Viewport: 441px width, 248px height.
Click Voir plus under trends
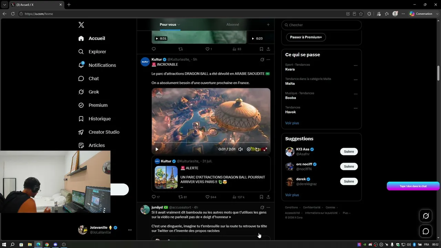pyautogui.click(x=292, y=123)
